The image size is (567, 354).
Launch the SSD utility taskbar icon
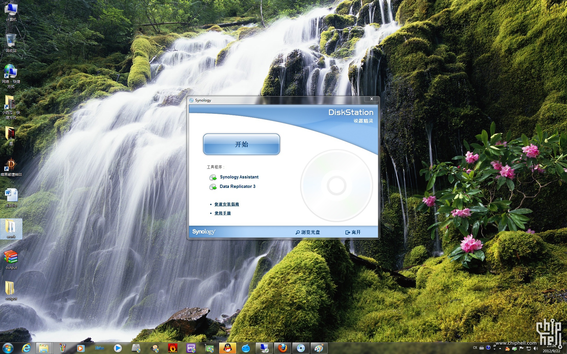[136, 348]
